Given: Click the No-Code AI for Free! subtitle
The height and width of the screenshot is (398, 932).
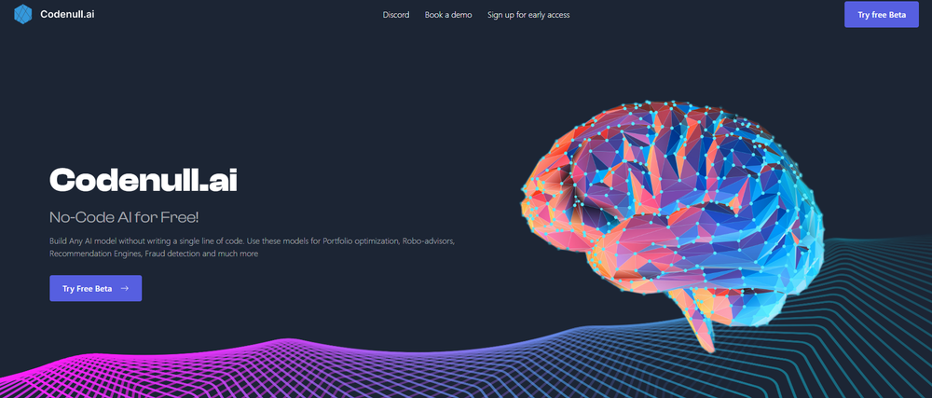Looking at the screenshot, I should coord(124,217).
